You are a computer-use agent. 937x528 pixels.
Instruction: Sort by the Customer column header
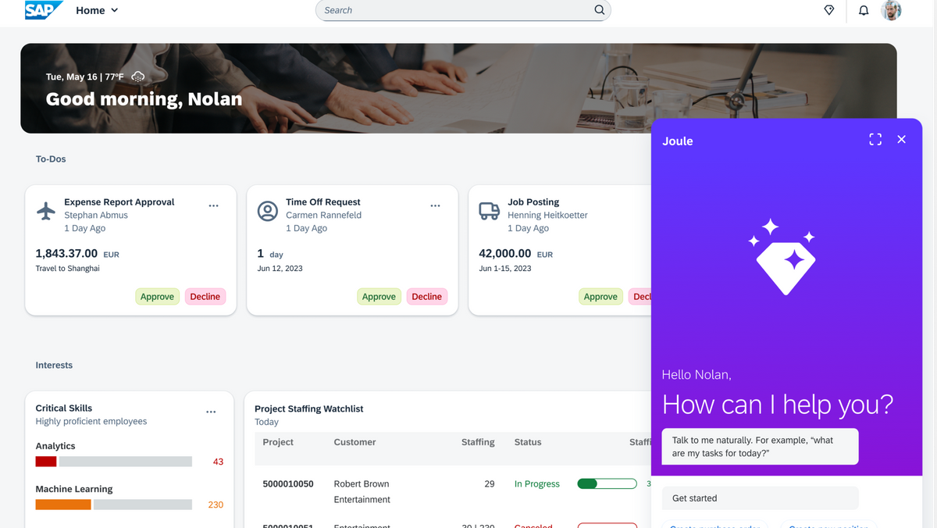click(355, 442)
